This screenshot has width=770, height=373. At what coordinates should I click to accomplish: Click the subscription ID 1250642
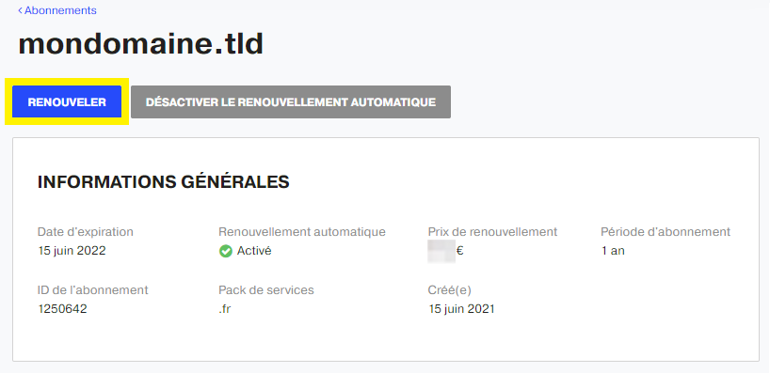point(62,309)
